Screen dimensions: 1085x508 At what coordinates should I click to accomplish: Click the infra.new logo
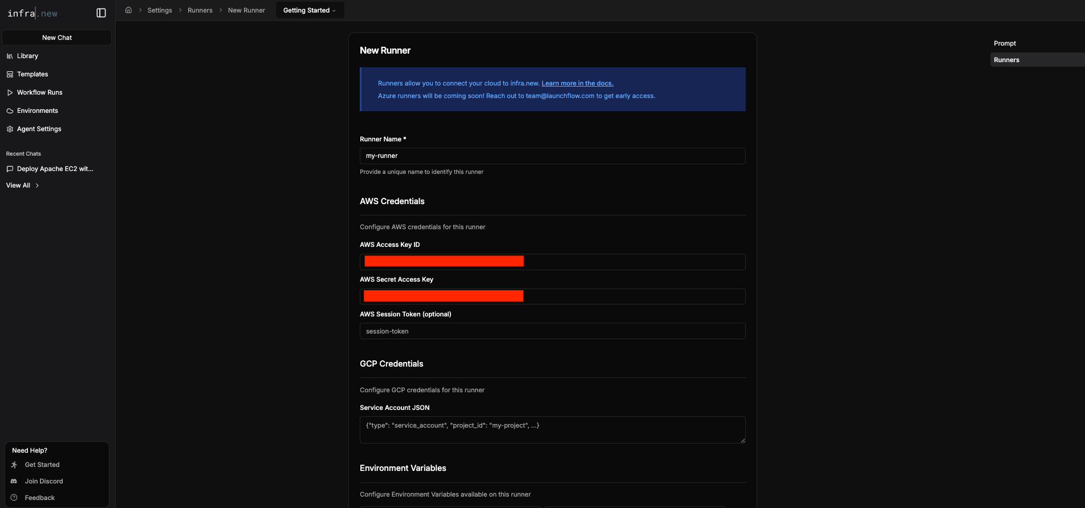(32, 13)
